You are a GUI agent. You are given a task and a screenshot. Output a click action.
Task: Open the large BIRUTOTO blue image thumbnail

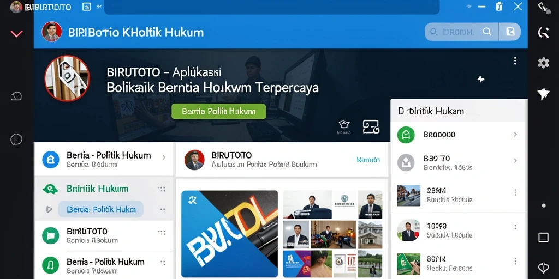click(230, 234)
